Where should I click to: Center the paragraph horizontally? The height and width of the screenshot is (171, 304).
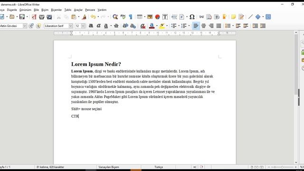coord(203,26)
